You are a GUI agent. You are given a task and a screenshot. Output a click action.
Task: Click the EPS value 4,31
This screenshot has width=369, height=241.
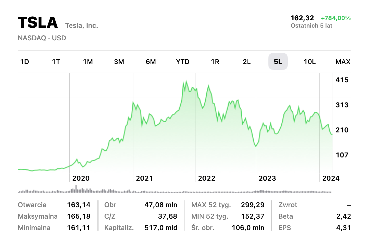coord(344,228)
